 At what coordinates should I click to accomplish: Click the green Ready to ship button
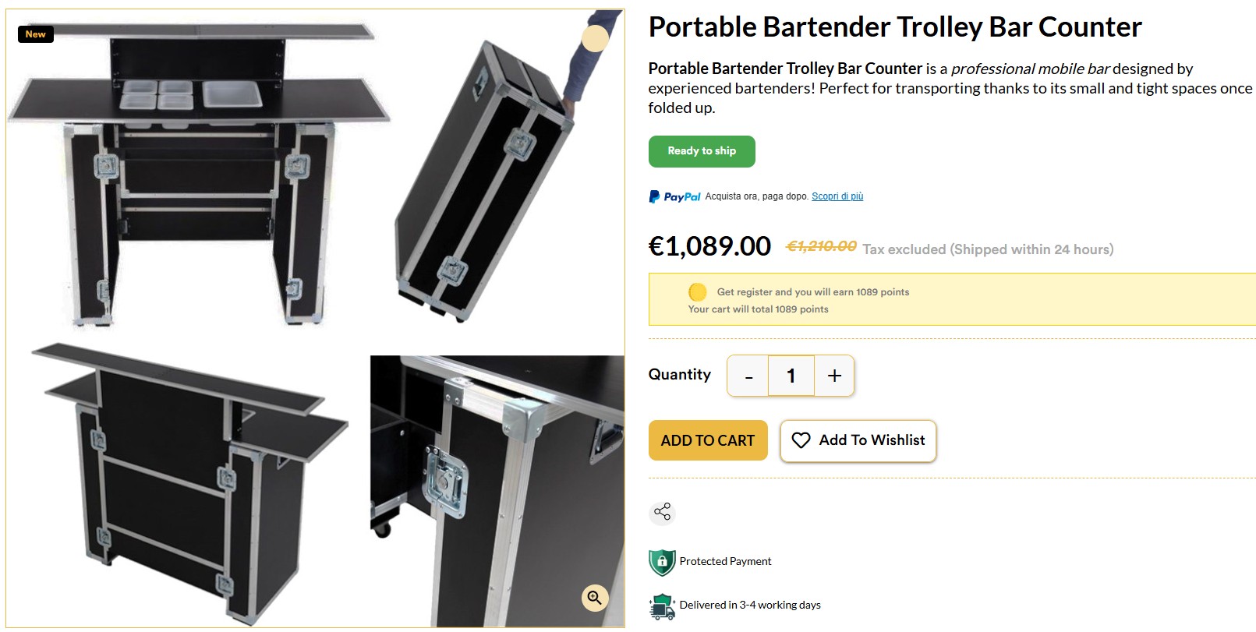point(702,151)
